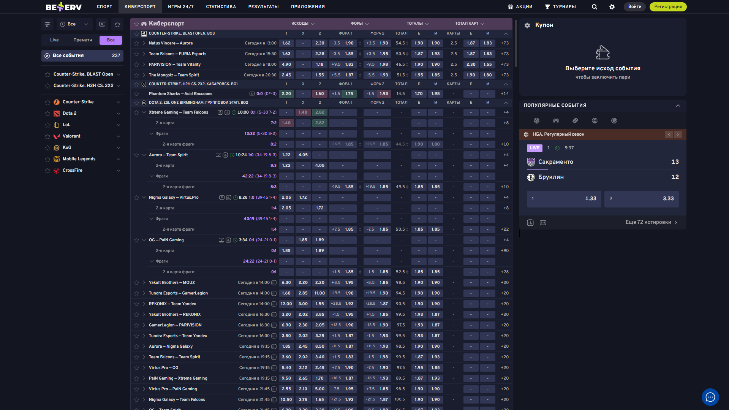
Task: Click the BetServ logo
Action: point(63,7)
